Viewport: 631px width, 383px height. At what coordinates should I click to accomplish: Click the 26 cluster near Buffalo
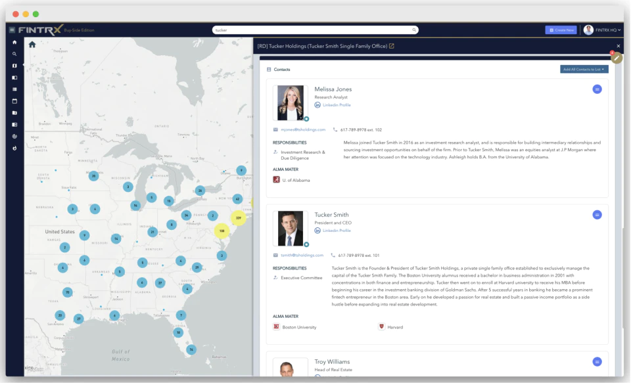pyautogui.click(x=200, y=191)
